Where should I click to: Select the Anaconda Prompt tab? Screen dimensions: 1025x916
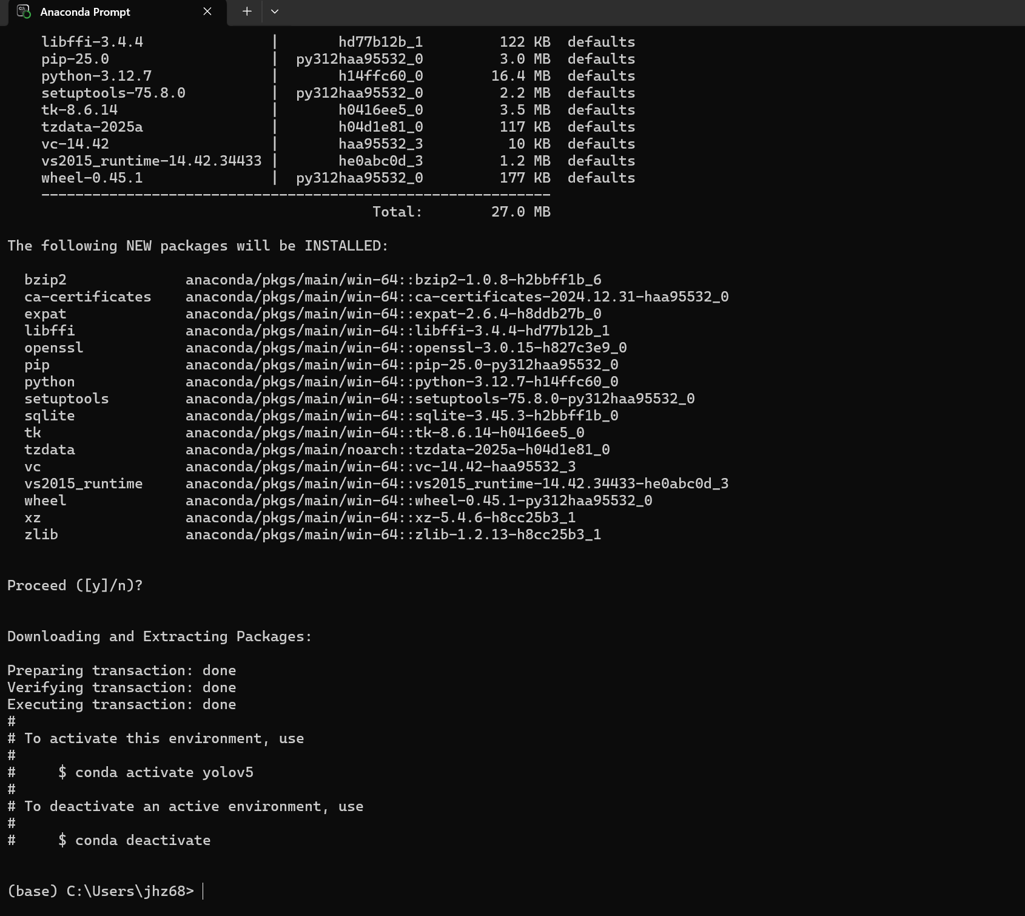[118, 13]
